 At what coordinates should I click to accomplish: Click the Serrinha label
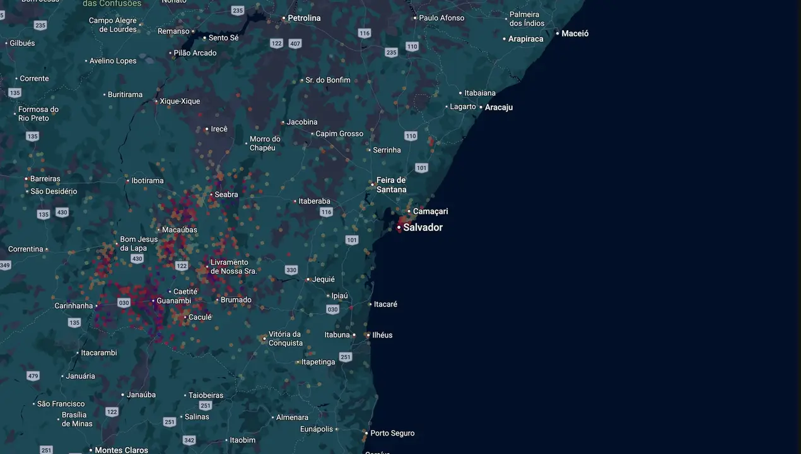pyautogui.click(x=387, y=150)
